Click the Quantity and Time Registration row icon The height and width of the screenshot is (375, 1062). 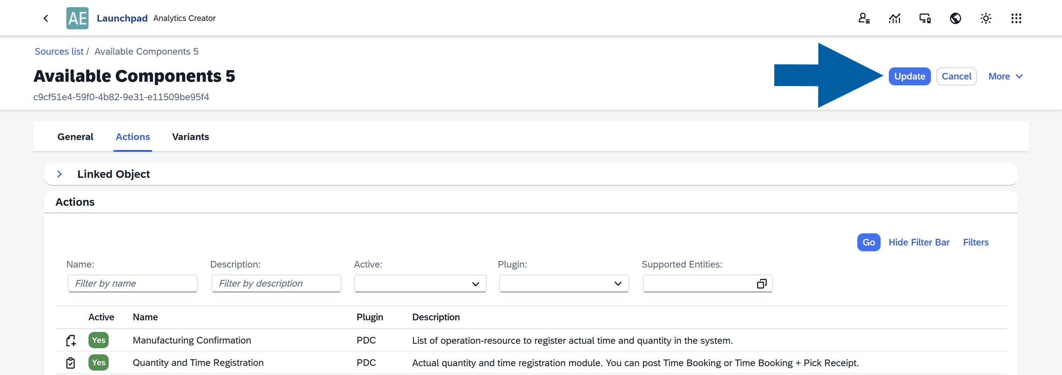tap(71, 363)
